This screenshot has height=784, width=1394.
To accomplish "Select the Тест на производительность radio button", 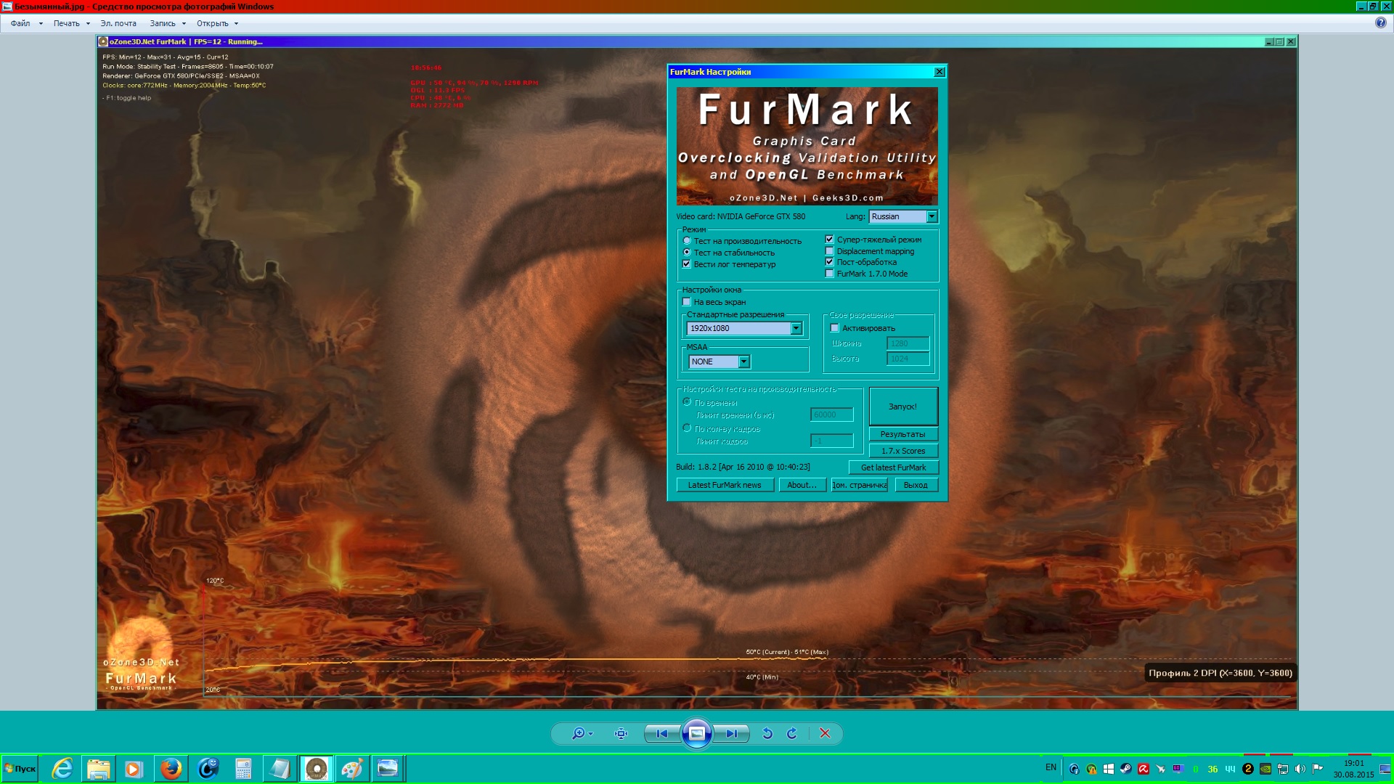I will [687, 241].
